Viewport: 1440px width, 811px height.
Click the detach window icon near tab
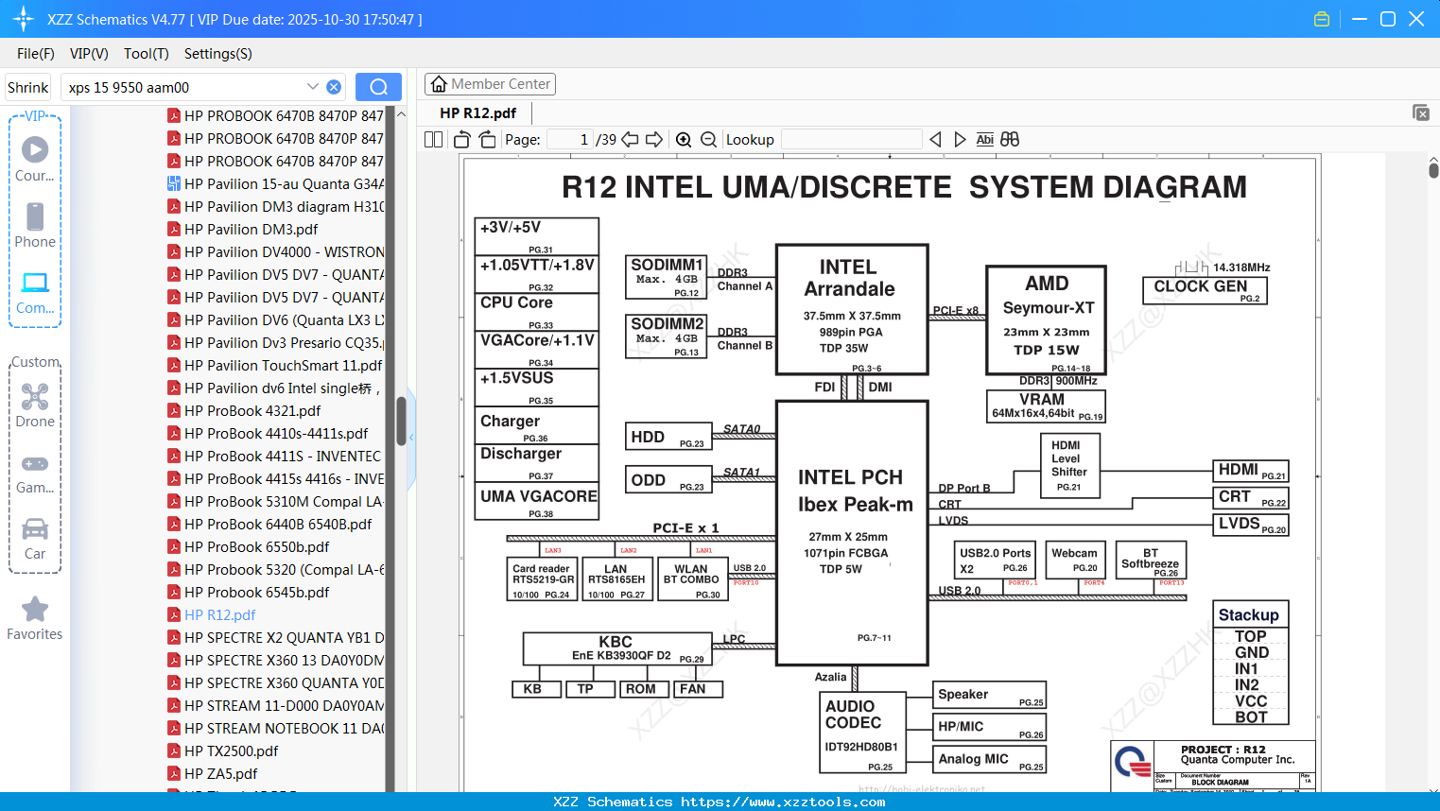click(x=1421, y=112)
